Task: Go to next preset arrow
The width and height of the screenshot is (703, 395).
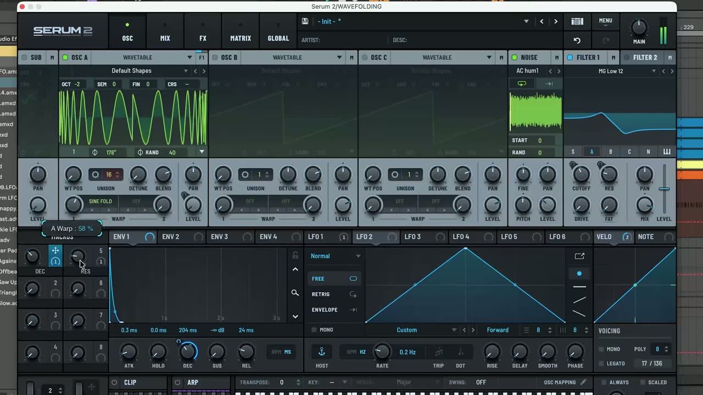Action: point(556,21)
